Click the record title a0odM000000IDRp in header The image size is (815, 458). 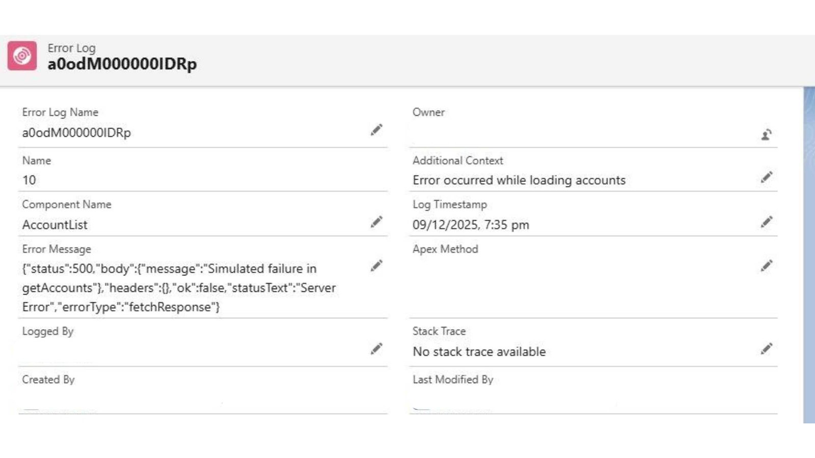click(122, 65)
